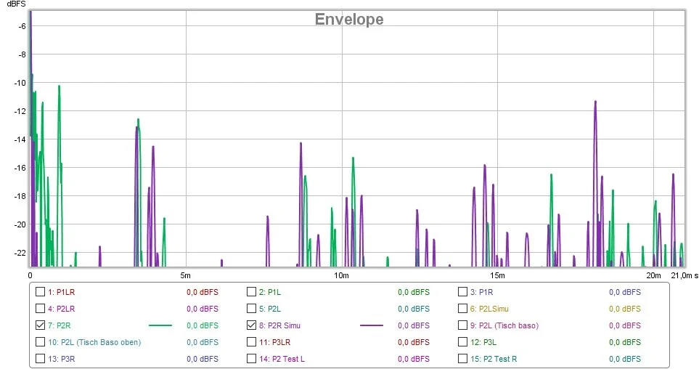Click the label '1: P1LR'
Screen dimensions: 699x369
pos(62,292)
